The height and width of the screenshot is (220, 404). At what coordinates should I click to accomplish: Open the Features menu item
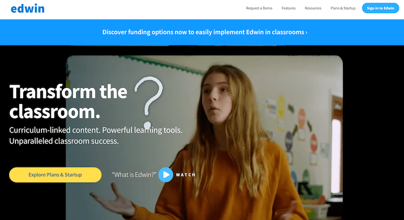(288, 8)
